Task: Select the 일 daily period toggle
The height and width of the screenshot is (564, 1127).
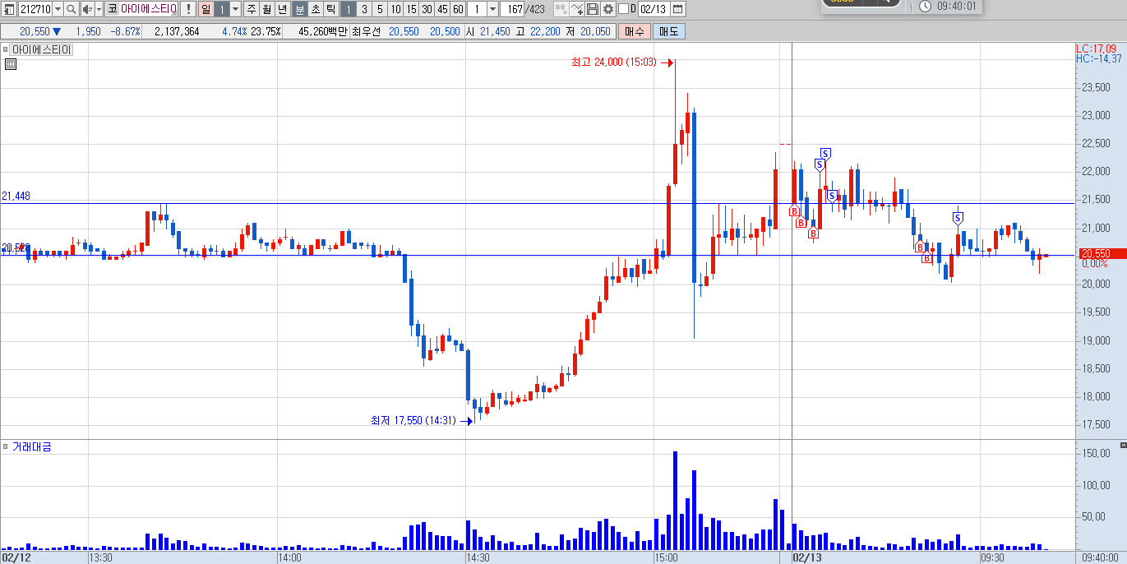Action: 206,9
